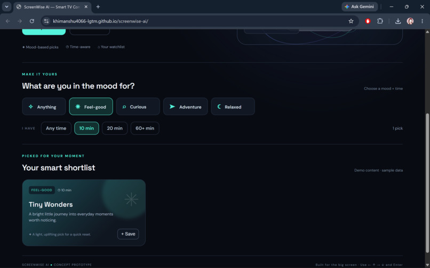The image size is (430, 268).
Task: Pick the Adventure mood chip
Action: [185, 107]
